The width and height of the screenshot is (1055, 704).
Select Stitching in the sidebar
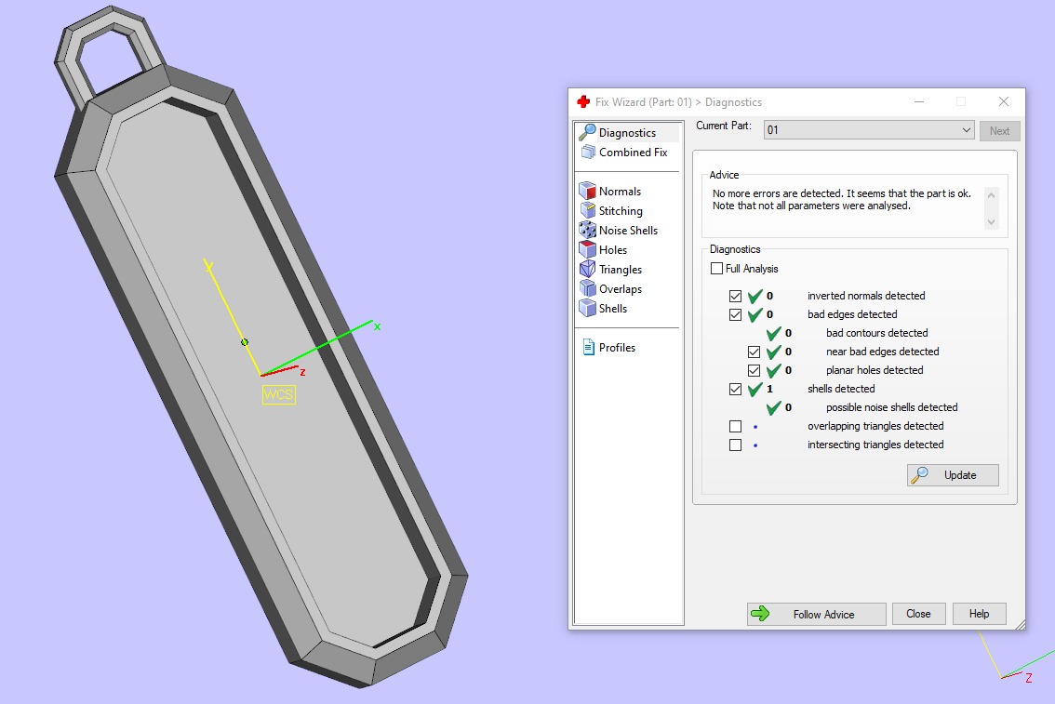[621, 210]
